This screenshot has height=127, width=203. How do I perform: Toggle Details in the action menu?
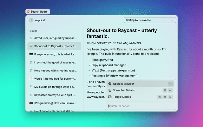pos(122,97)
